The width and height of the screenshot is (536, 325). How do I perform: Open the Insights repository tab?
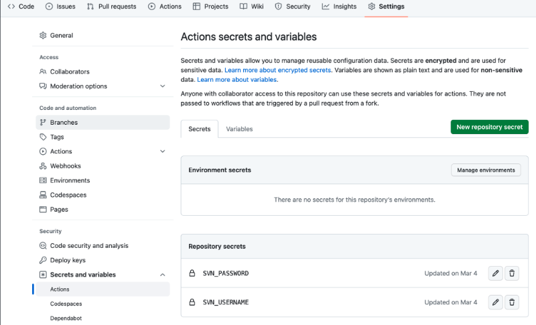339,7
